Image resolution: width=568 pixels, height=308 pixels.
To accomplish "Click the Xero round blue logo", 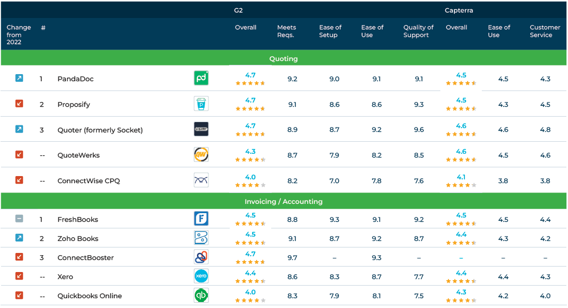I will tap(201, 276).
